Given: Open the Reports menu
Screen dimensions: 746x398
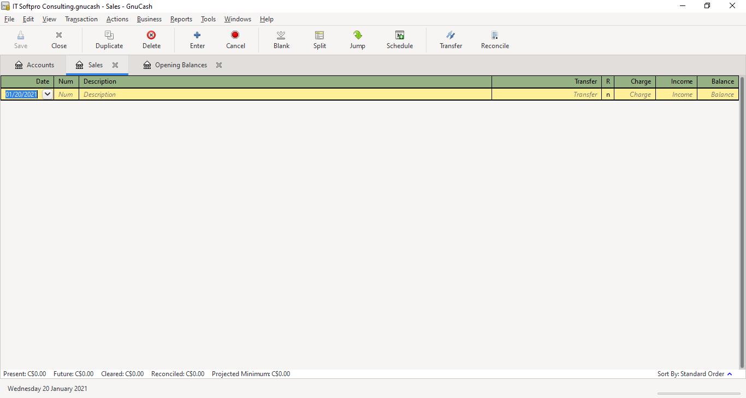Looking at the screenshot, I should [x=181, y=19].
